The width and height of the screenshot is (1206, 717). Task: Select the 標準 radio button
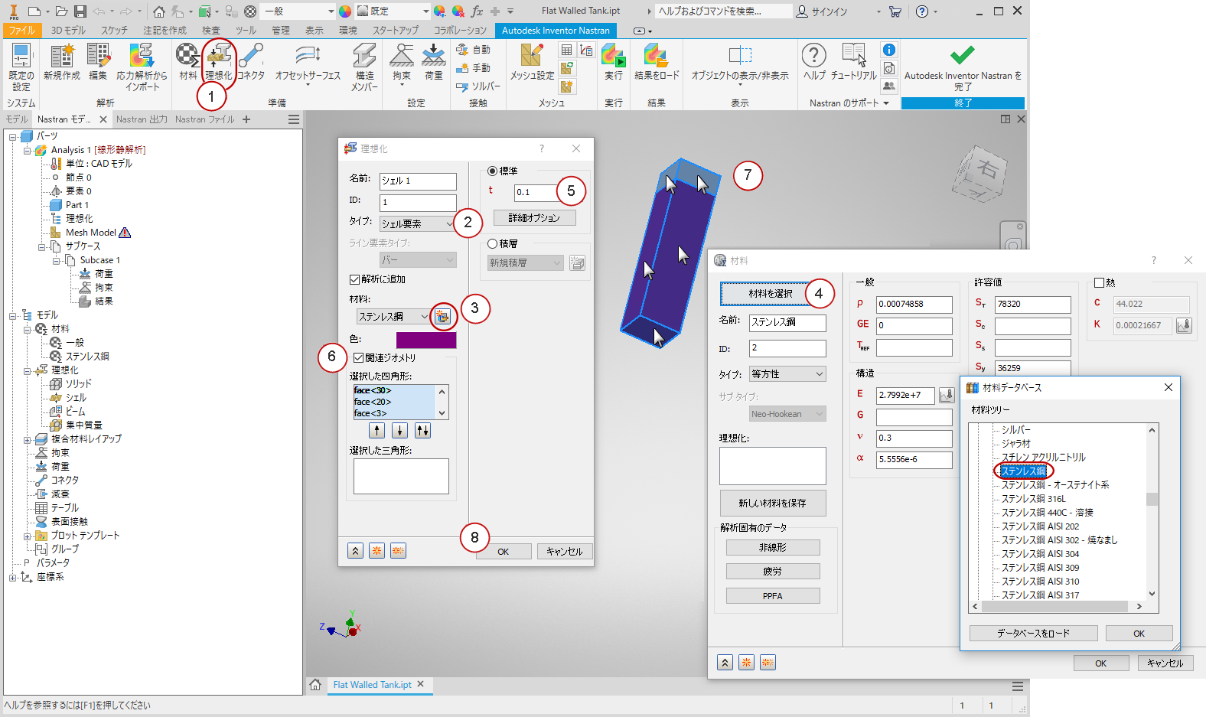493,171
